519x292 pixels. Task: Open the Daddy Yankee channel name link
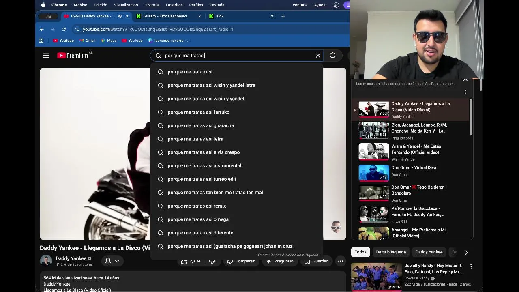click(x=71, y=258)
